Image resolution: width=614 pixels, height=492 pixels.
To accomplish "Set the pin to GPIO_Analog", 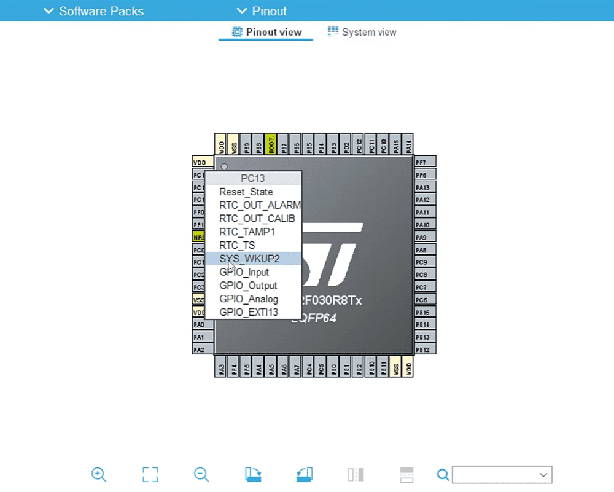I will pos(254,299).
